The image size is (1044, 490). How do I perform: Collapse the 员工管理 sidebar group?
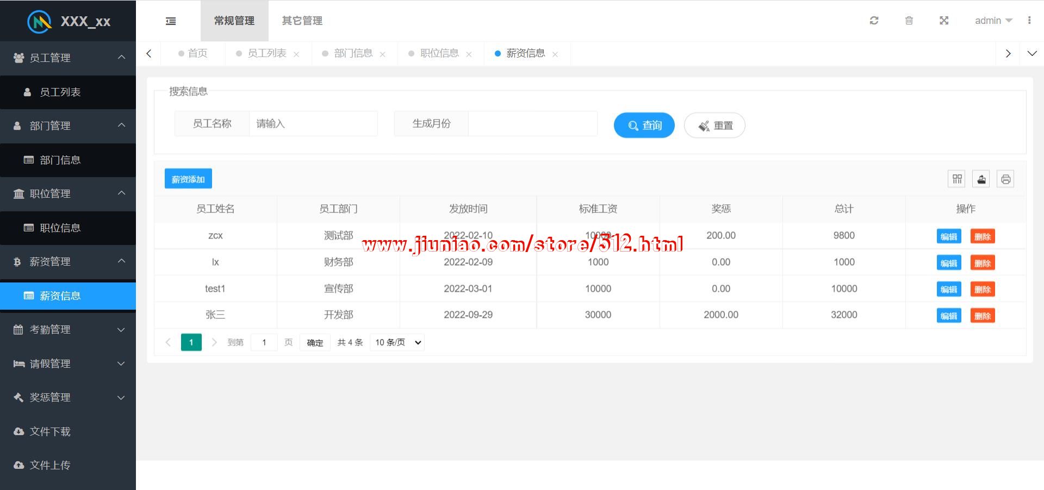coord(68,58)
